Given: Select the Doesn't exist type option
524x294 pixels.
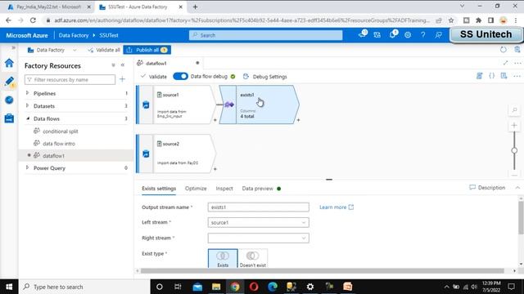Looking at the screenshot, I should [x=253, y=258].
